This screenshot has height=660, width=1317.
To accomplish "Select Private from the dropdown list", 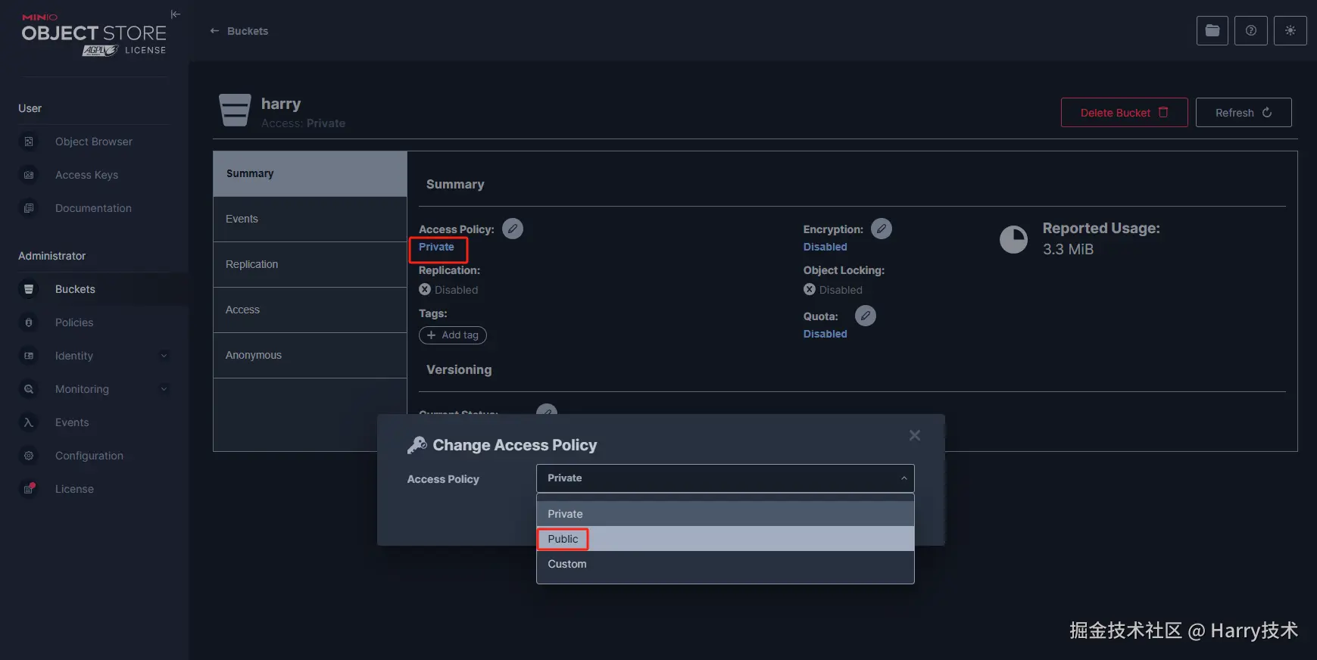I will [x=725, y=514].
